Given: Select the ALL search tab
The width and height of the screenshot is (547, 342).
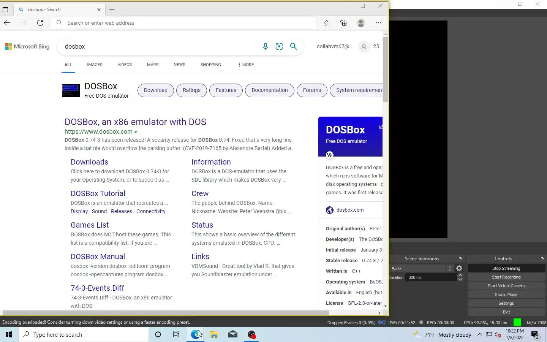Looking at the screenshot, I should (x=68, y=65).
